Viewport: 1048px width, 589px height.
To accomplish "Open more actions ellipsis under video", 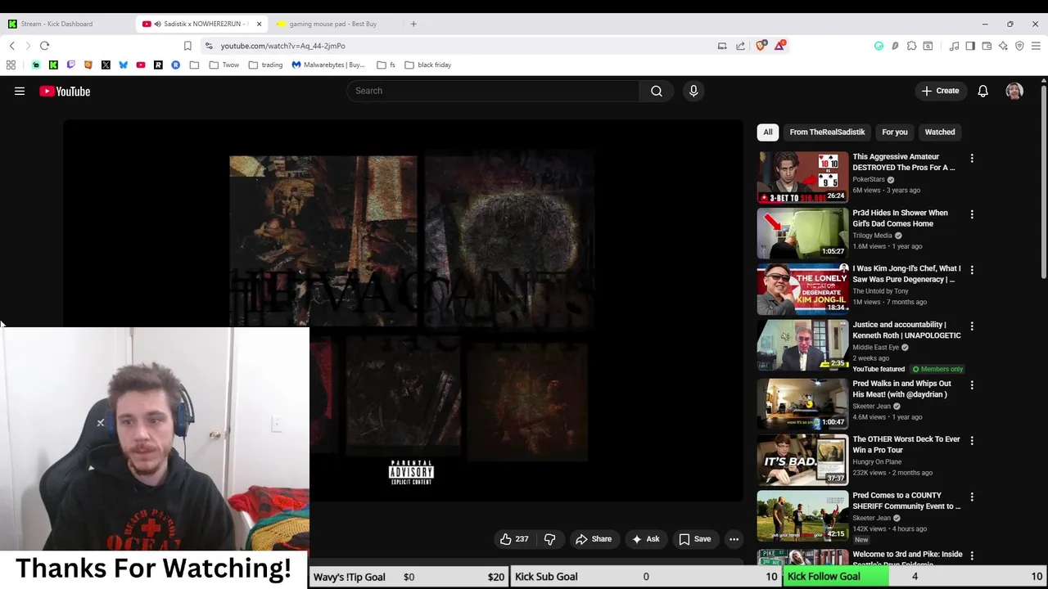I will (x=734, y=539).
